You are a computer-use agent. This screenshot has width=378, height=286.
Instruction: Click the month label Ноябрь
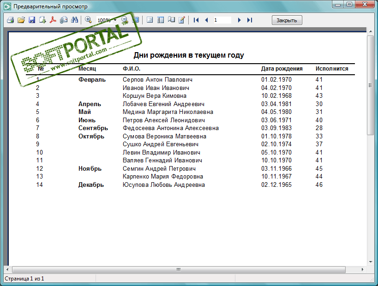click(x=90, y=168)
